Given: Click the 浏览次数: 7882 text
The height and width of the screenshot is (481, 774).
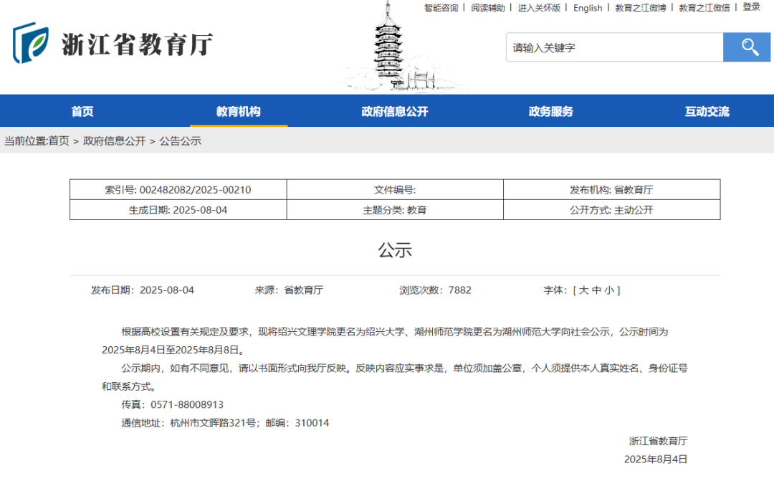Looking at the screenshot, I should [436, 290].
